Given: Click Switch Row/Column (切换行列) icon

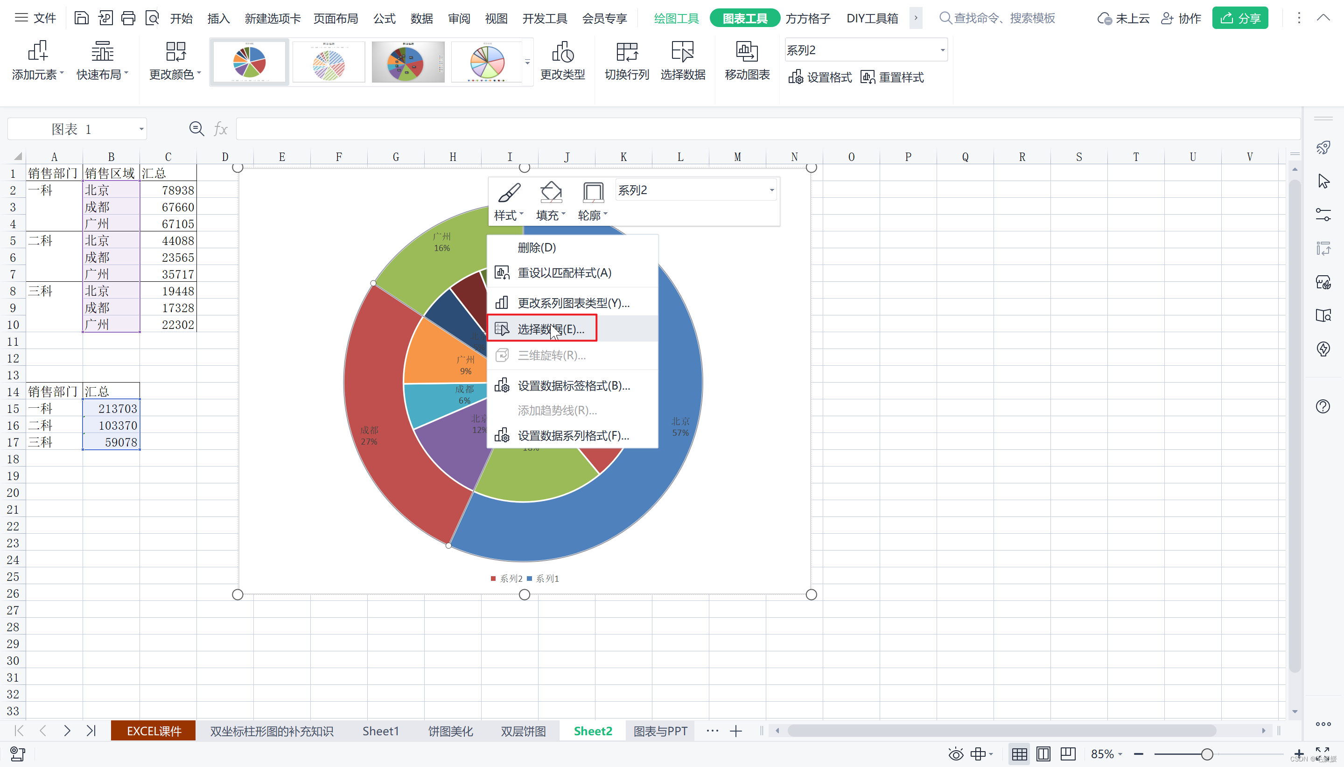Looking at the screenshot, I should [x=627, y=51].
